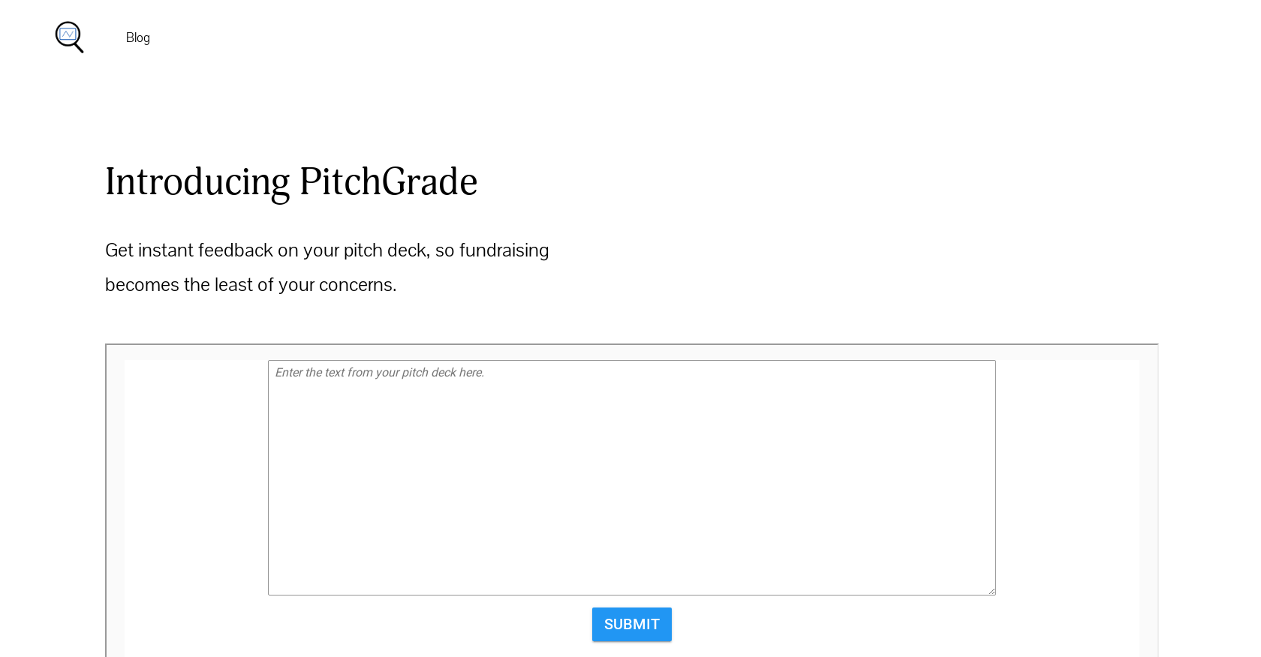Click the PitchGrade magnifying glass logo
1261x657 pixels.
coord(69,37)
